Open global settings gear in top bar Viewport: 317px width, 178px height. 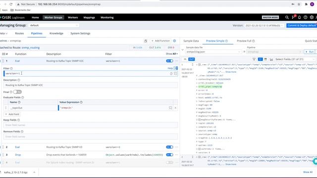[x=312, y=17]
